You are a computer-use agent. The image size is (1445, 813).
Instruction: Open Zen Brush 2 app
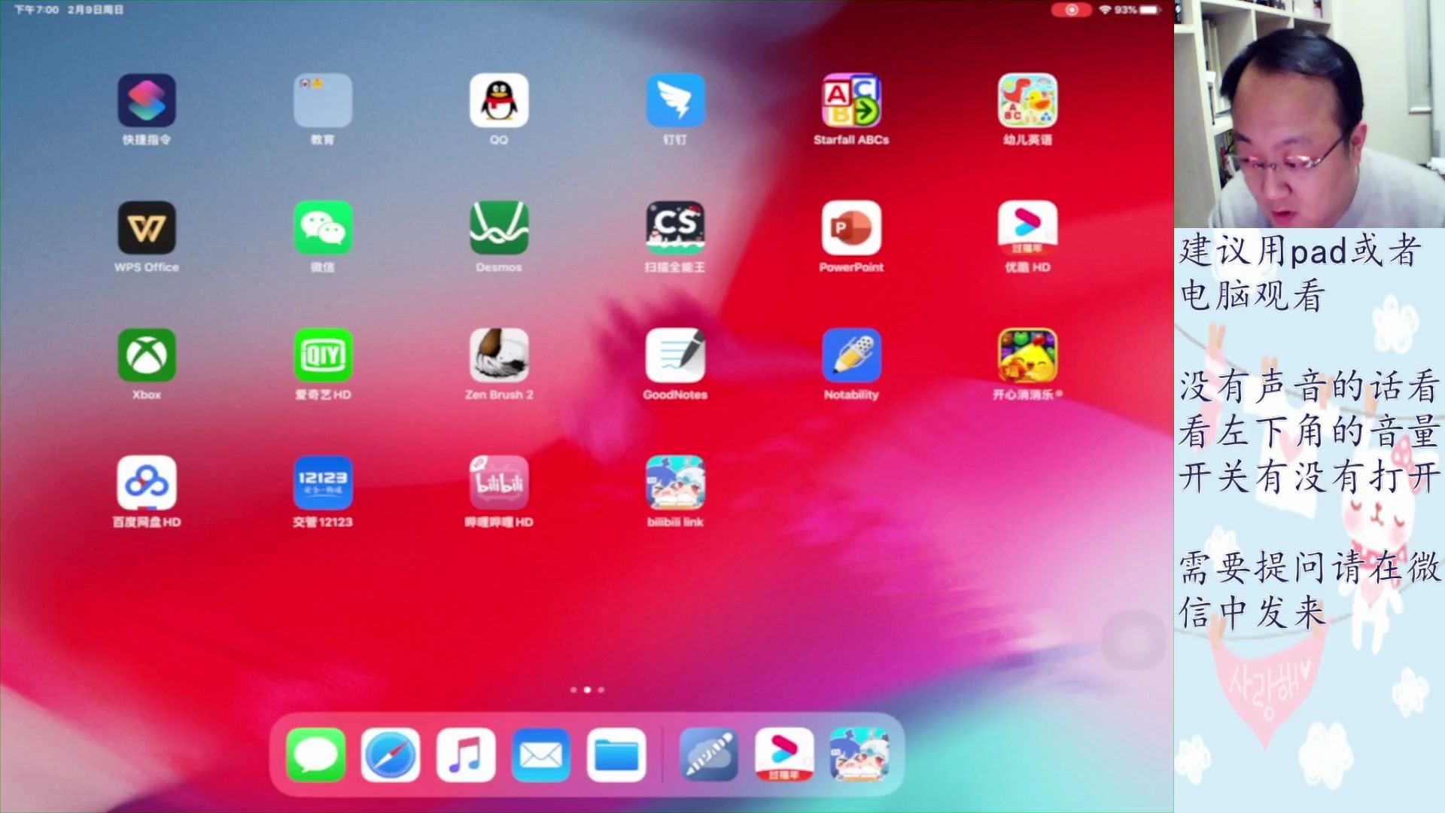tap(499, 355)
